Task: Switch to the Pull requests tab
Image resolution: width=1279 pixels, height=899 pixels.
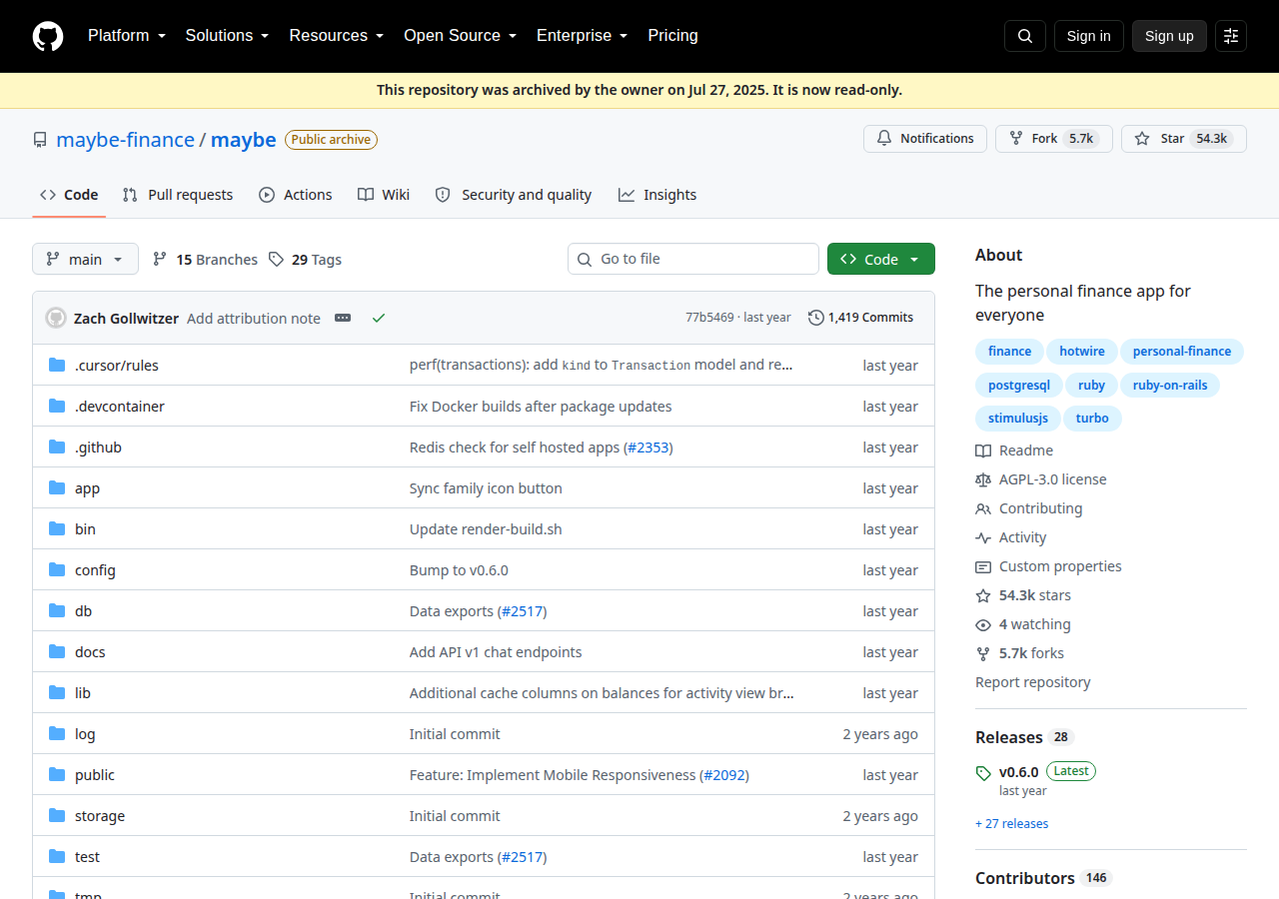Action: 178,195
